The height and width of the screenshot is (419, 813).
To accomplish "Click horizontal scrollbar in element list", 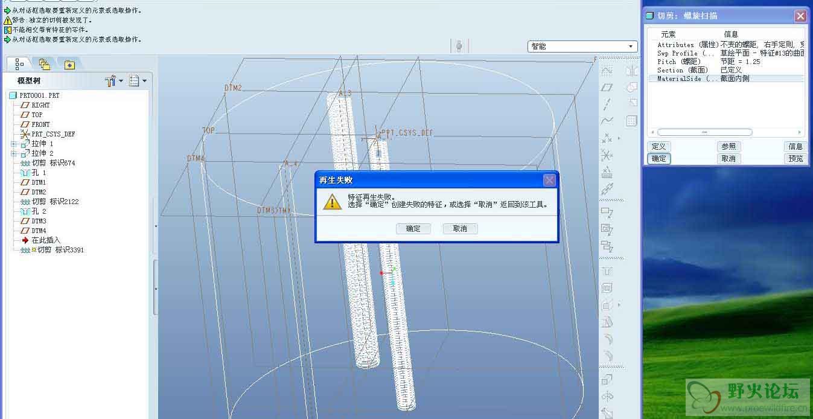I will pos(704,132).
